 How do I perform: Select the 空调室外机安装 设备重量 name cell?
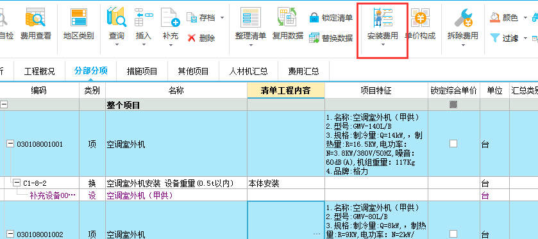[x=176, y=183]
